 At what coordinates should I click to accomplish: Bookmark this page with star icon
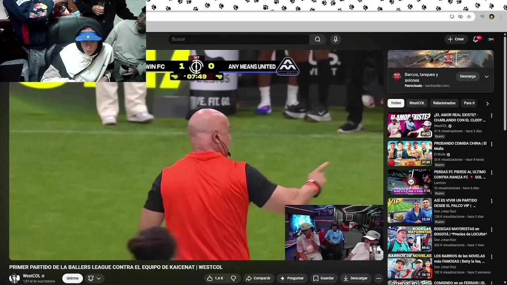click(469, 17)
